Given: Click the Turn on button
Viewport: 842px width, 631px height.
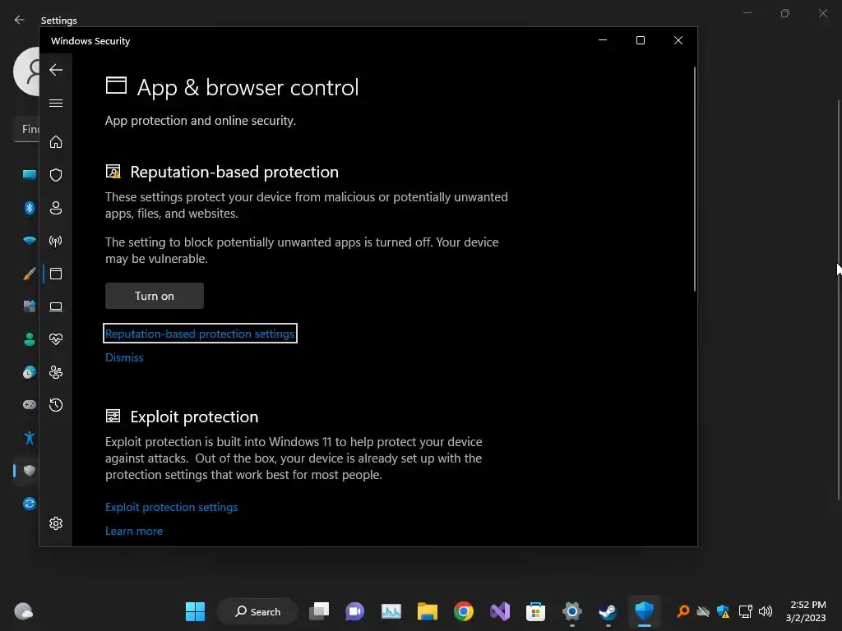Looking at the screenshot, I should click(155, 296).
